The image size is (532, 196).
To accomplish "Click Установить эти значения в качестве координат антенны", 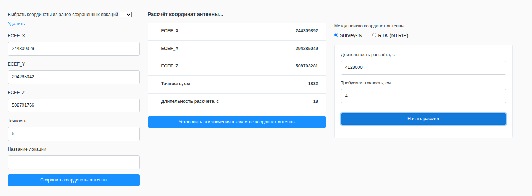I will coord(237,122).
